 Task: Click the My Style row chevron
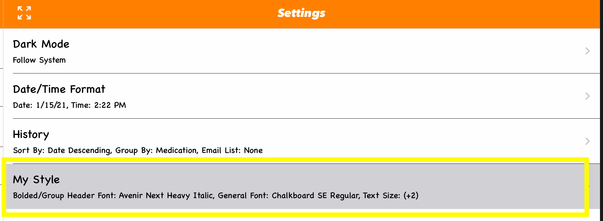(x=587, y=186)
